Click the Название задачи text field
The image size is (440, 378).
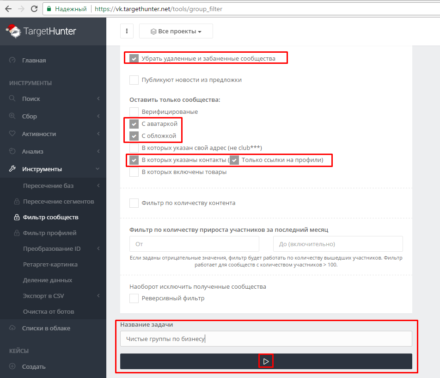(x=266, y=339)
